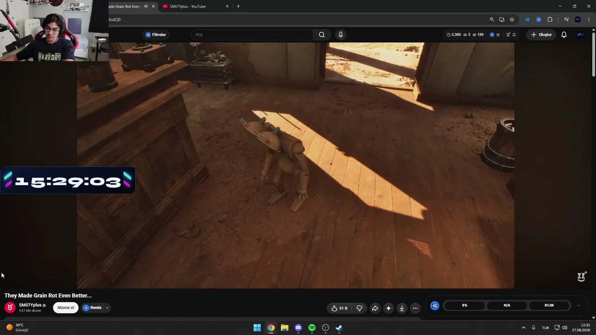Image resolution: width=596 pixels, height=335 pixels.
Task: Open the media control playlist icon
Action: [566, 20]
